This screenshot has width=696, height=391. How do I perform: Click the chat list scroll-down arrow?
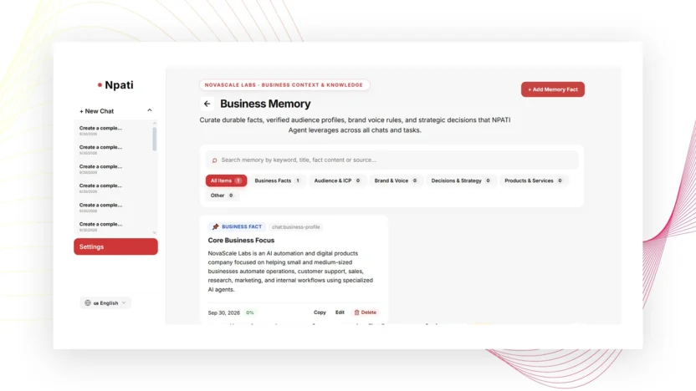(x=155, y=232)
